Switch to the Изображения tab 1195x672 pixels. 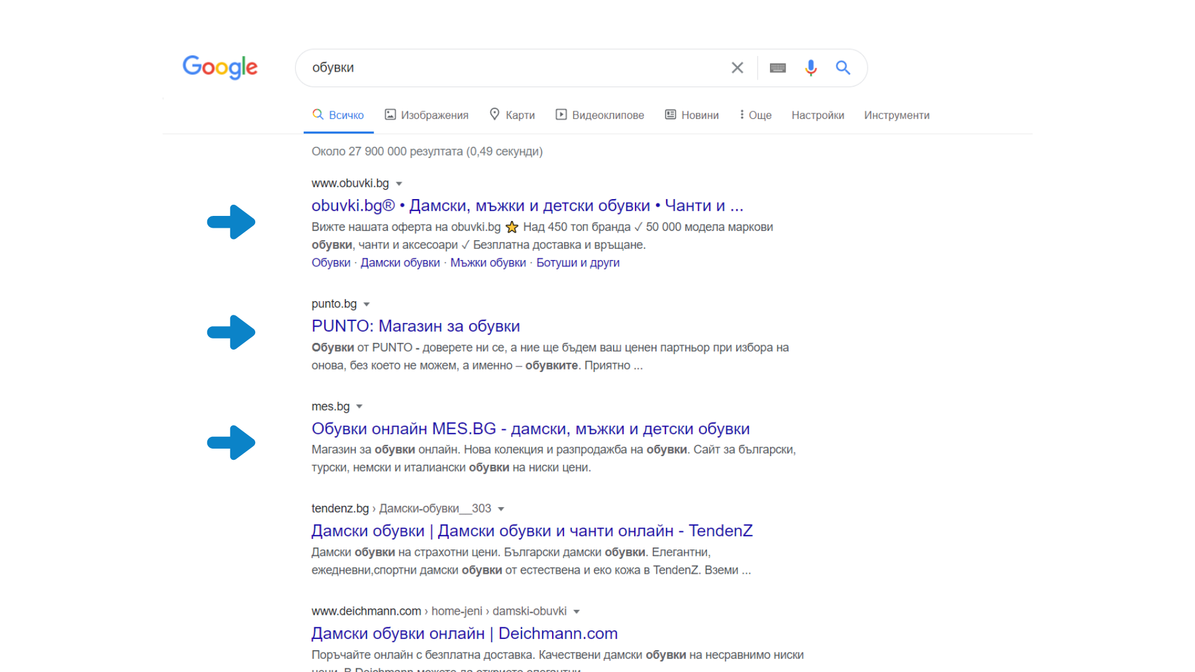(426, 115)
